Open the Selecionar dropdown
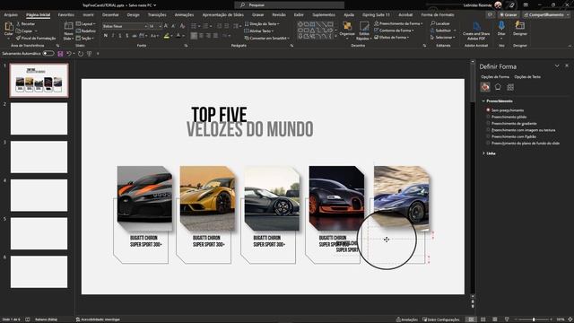 click(443, 38)
